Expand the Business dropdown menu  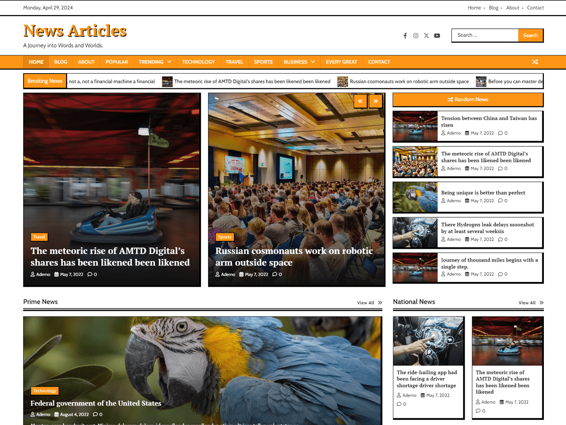pos(312,61)
